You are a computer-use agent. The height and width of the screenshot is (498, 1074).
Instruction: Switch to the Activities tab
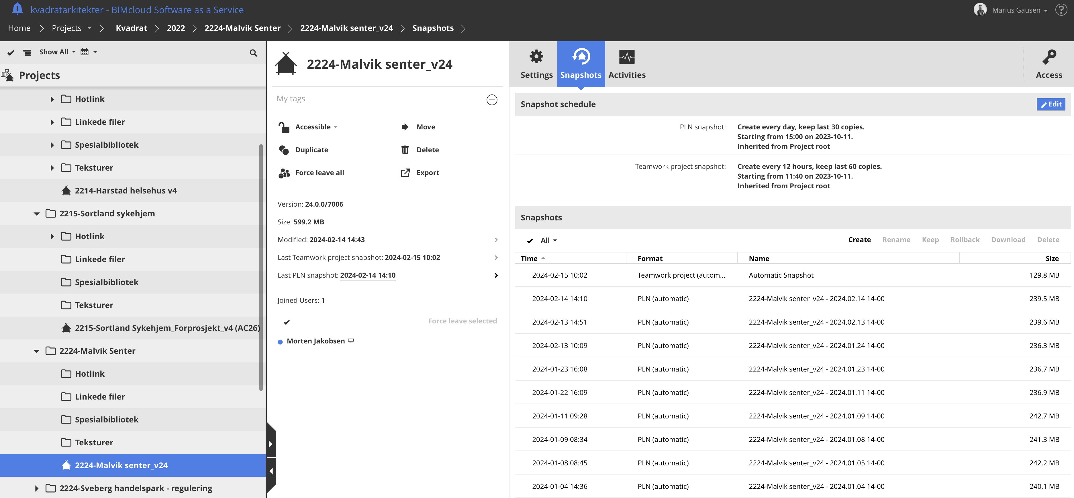coord(626,64)
